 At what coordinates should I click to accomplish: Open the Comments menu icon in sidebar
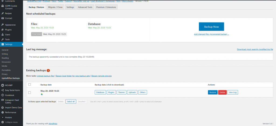[x=3, y=1]
